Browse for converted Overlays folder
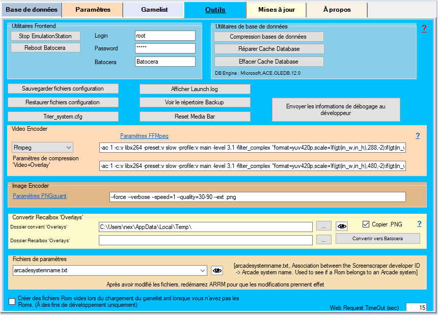The image size is (438, 315). coord(324,226)
